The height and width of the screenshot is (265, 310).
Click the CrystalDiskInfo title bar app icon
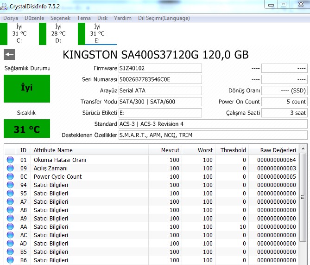pyautogui.click(x=5, y=5)
